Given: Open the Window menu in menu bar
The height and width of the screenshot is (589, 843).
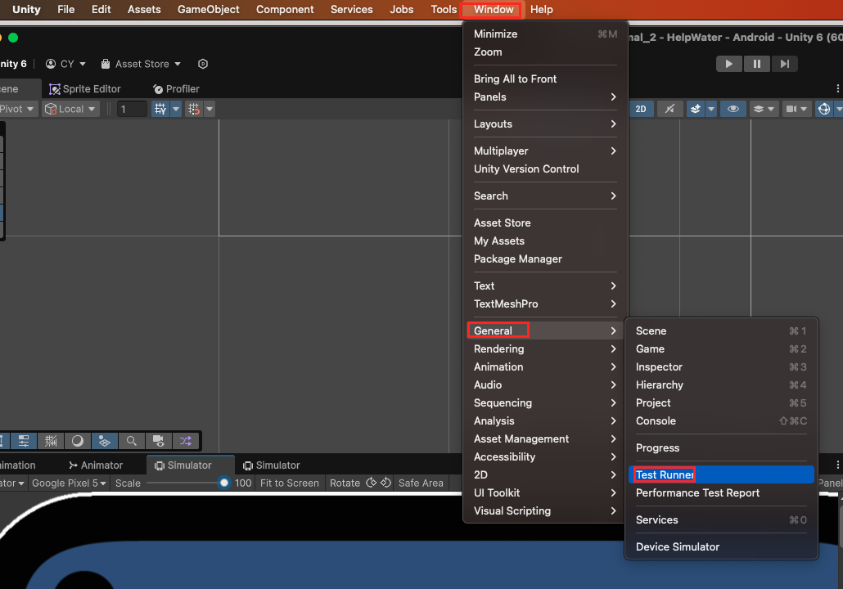Looking at the screenshot, I should tap(494, 9).
